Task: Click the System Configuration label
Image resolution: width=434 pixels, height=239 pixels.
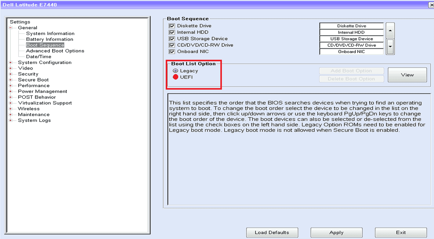Action: (x=45, y=62)
